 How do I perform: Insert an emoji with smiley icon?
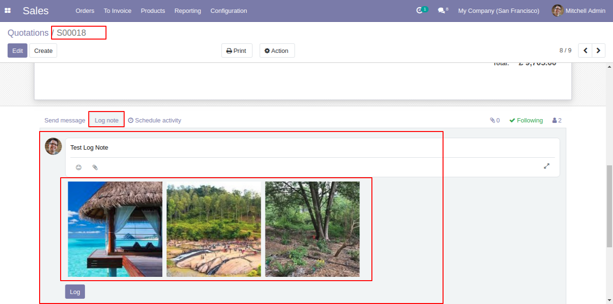[x=79, y=167]
